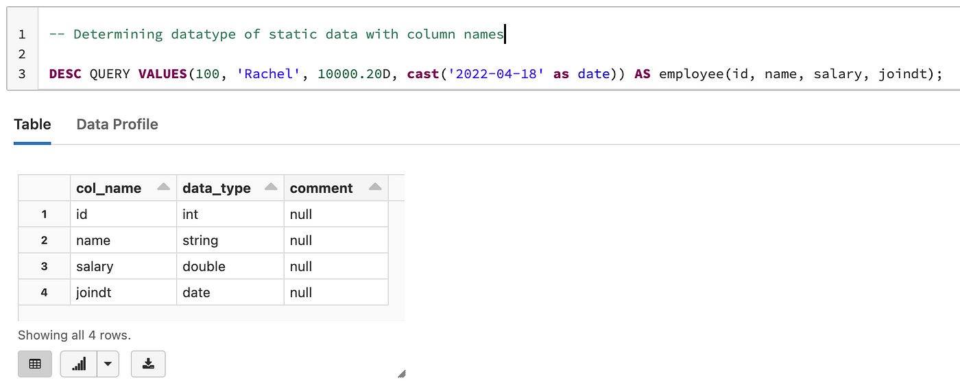
Task: Sort by data_type column arrow
Action: coord(271,187)
